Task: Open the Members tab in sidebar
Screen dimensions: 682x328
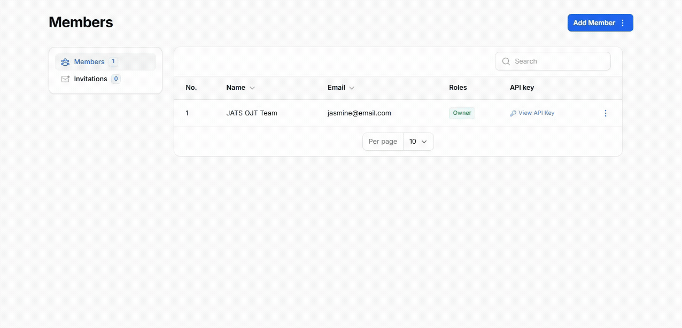Action: tap(105, 61)
